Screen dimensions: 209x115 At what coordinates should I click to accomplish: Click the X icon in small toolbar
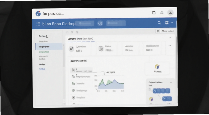(x=72, y=32)
